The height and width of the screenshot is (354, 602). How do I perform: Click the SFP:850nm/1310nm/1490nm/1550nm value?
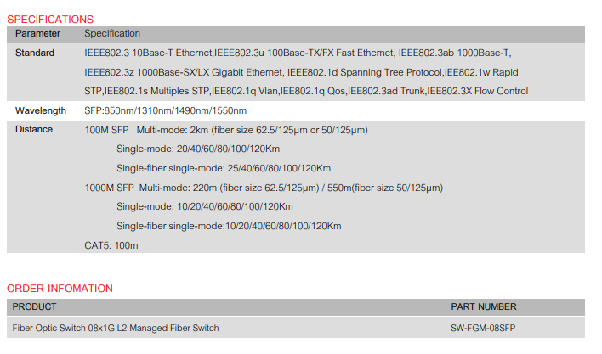pyautogui.click(x=166, y=111)
